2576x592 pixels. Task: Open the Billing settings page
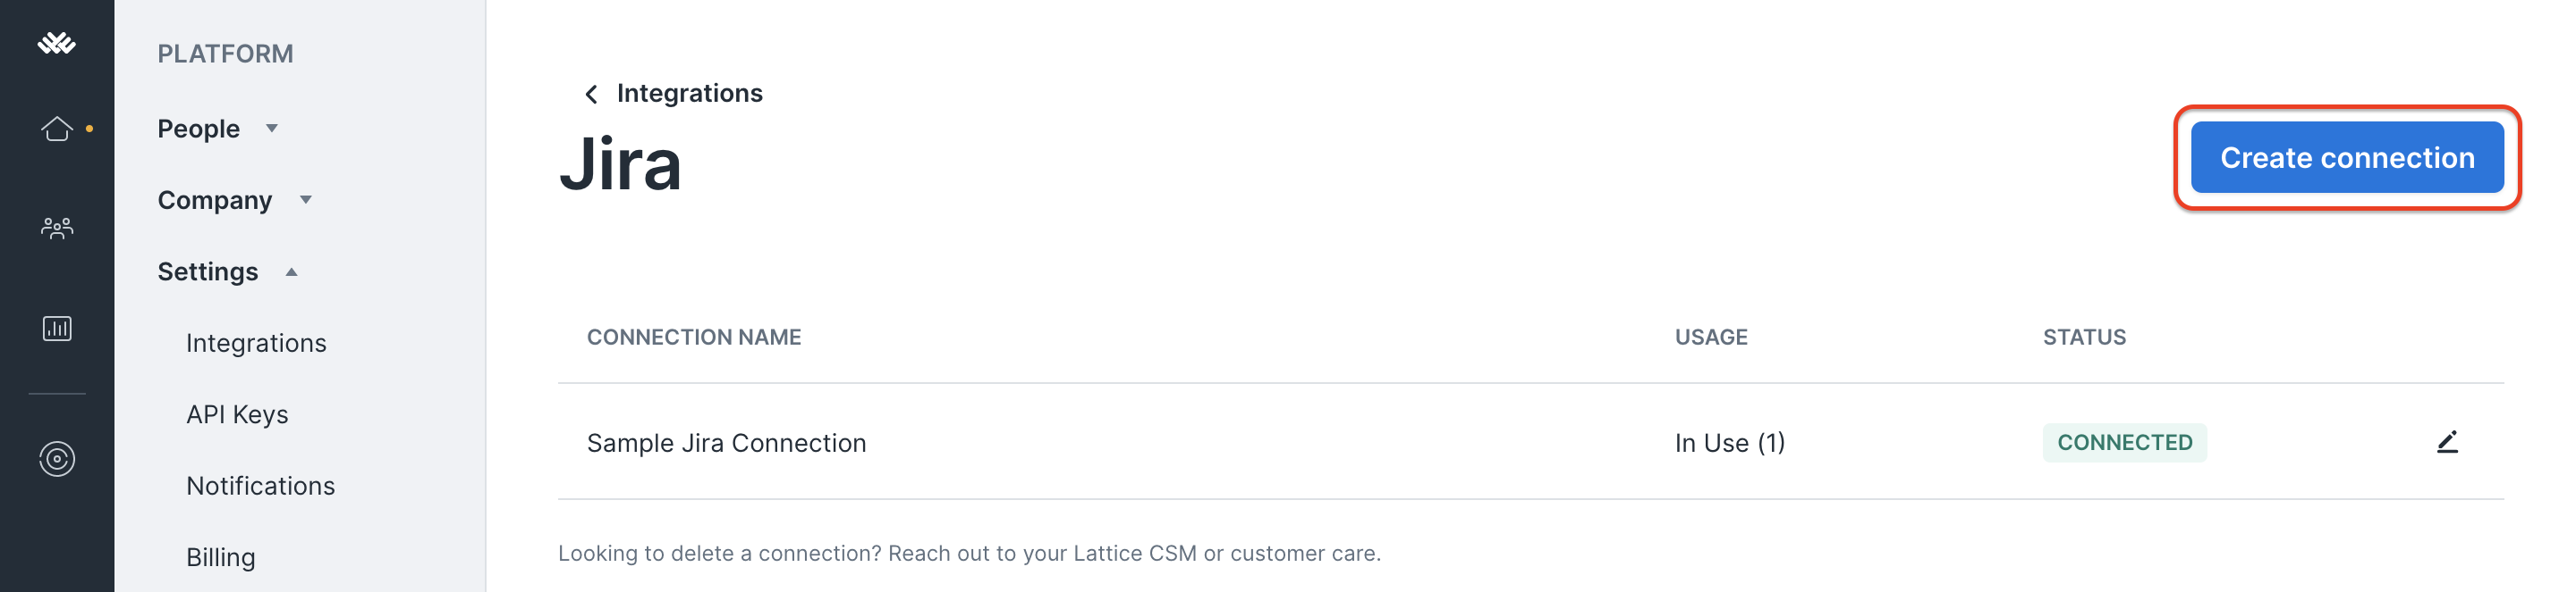click(x=221, y=557)
